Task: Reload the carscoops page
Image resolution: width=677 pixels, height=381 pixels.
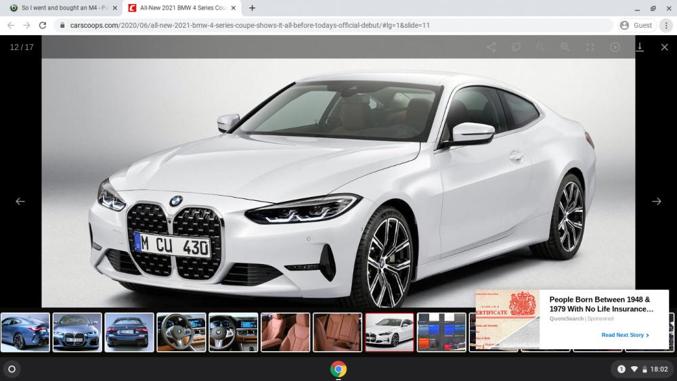Action: point(42,26)
